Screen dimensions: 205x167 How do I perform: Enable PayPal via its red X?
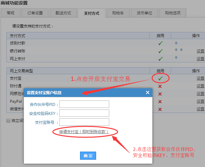160,101
